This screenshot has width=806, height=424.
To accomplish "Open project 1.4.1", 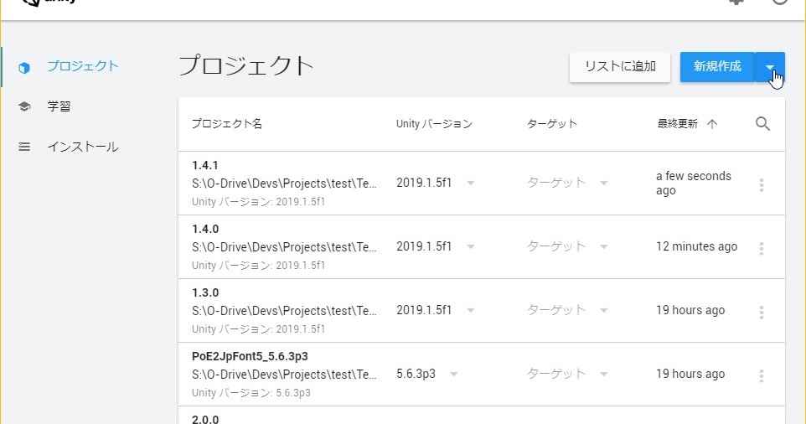I will [x=482, y=184].
